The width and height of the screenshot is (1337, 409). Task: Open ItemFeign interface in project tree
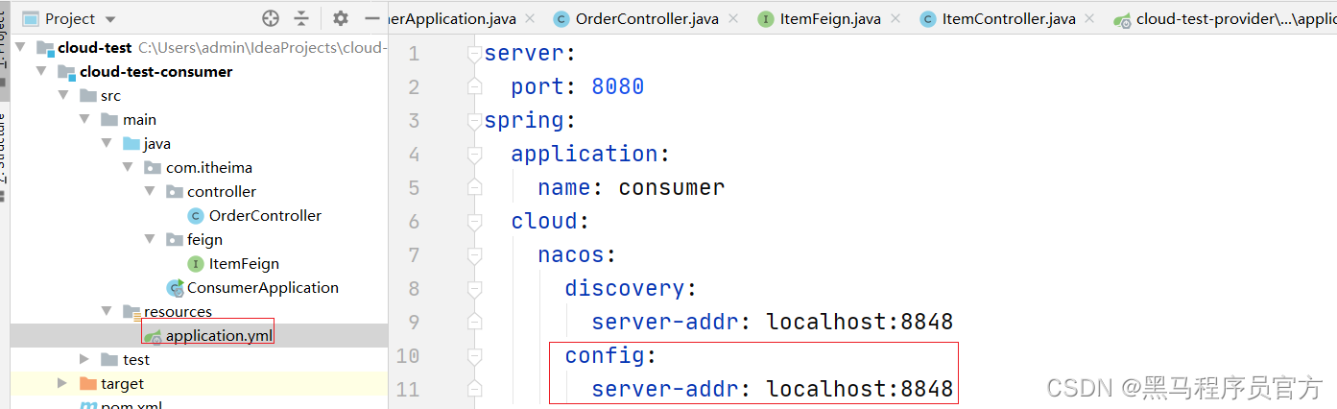click(x=244, y=263)
